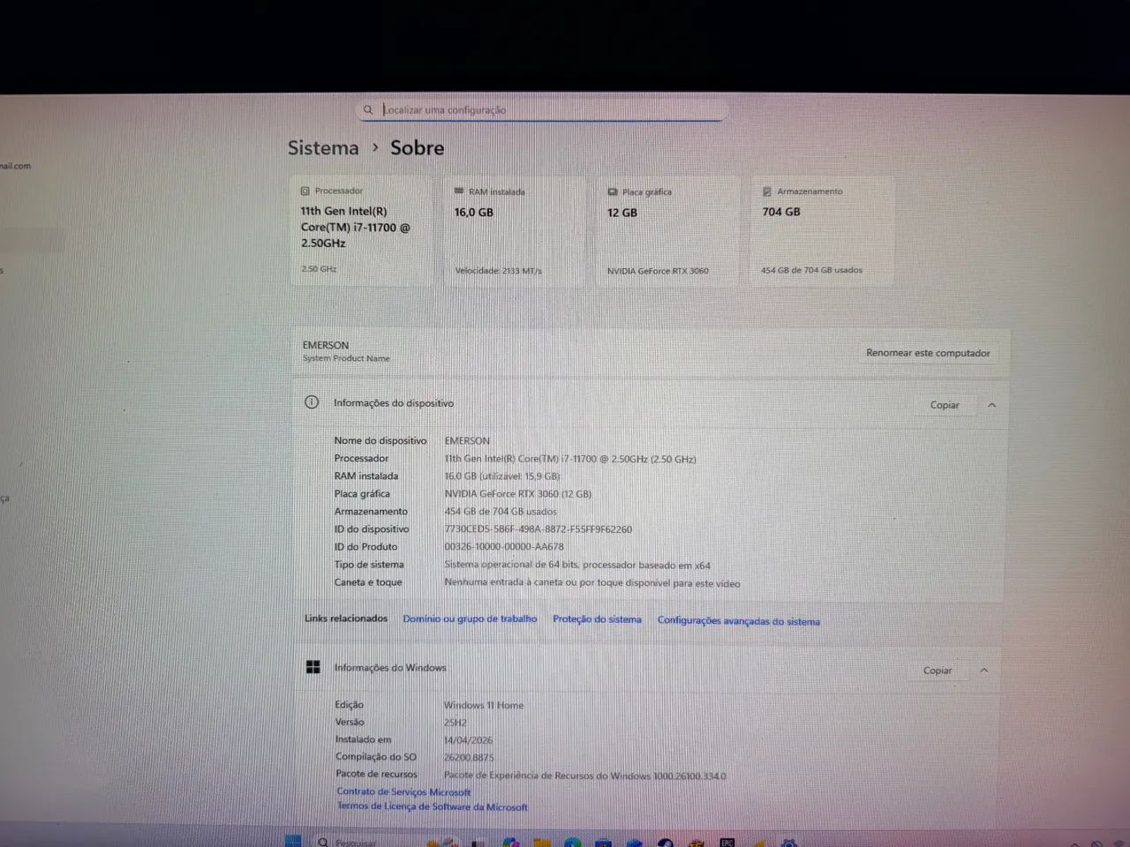
Task: Click the 'Links relacionados' label
Action: pos(346,618)
